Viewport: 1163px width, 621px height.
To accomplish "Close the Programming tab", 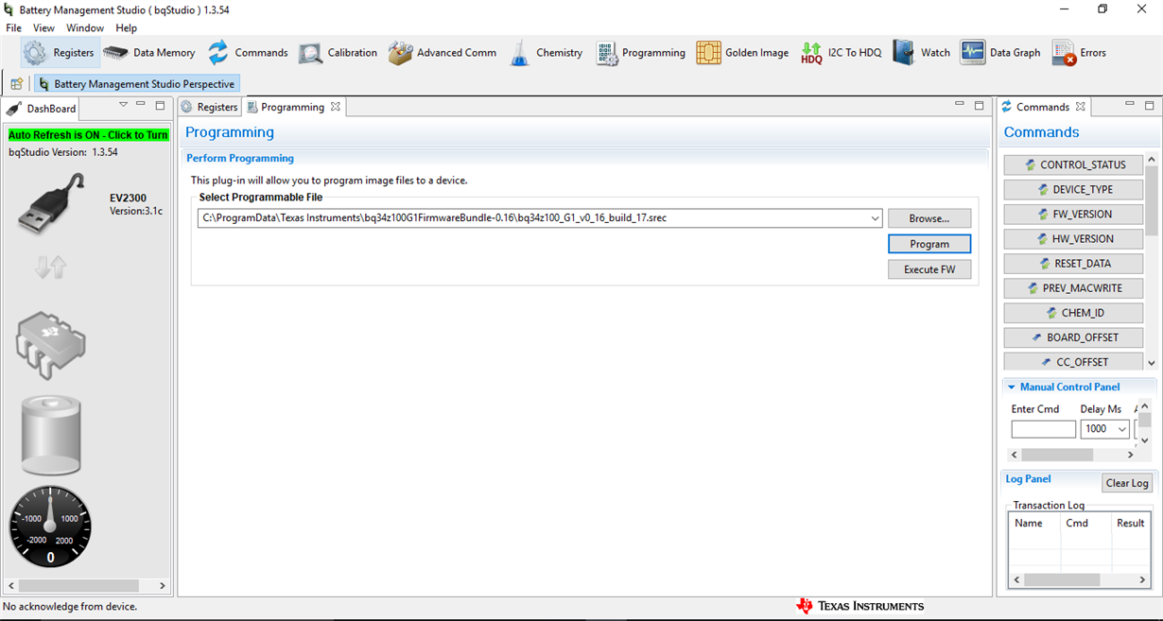I will (335, 107).
